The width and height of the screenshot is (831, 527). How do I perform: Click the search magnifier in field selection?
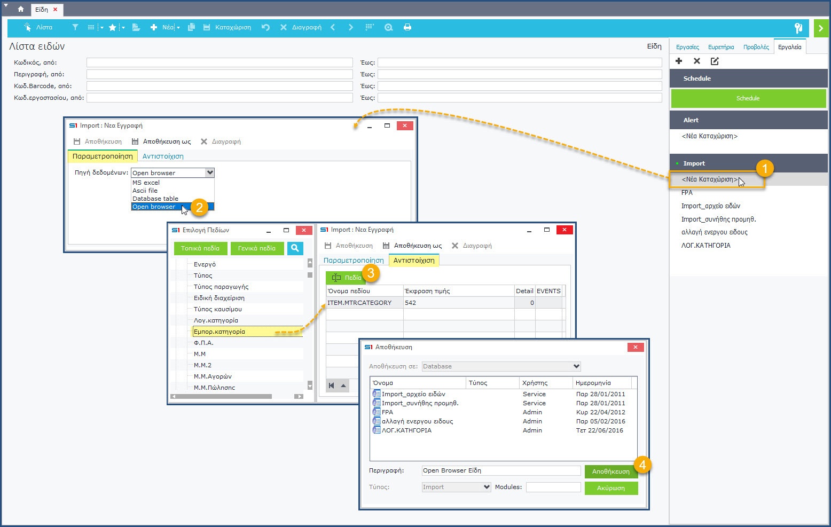295,248
